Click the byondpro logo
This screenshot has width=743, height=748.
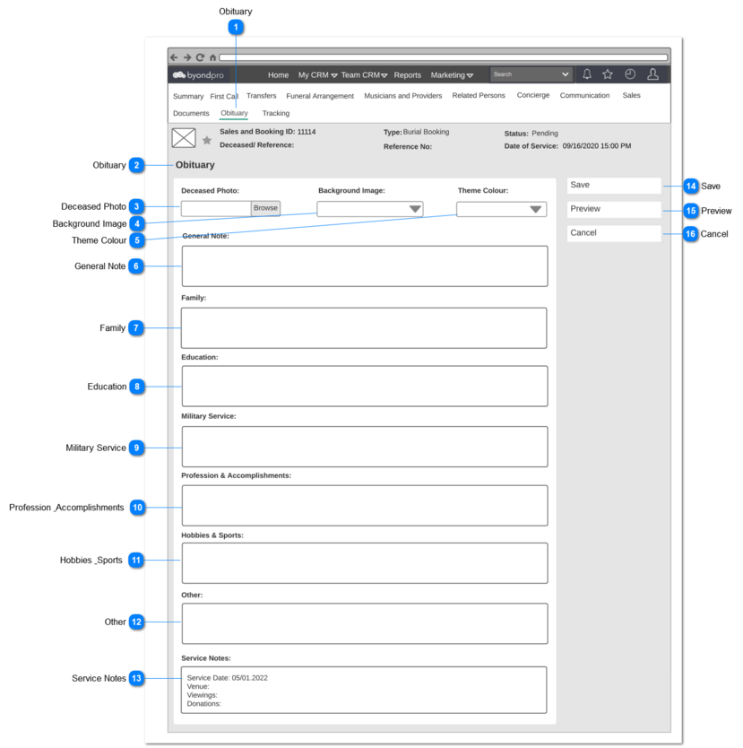(x=198, y=75)
